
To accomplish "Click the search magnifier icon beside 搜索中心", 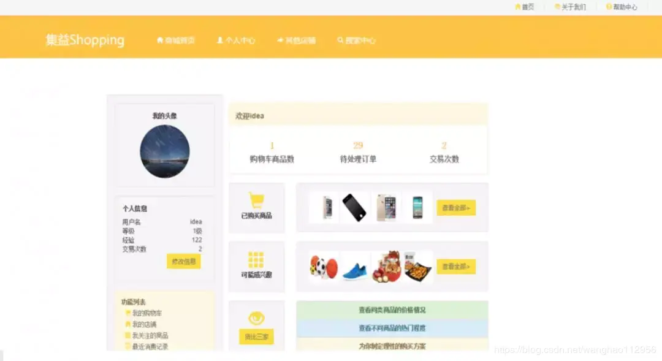I will tap(340, 40).
